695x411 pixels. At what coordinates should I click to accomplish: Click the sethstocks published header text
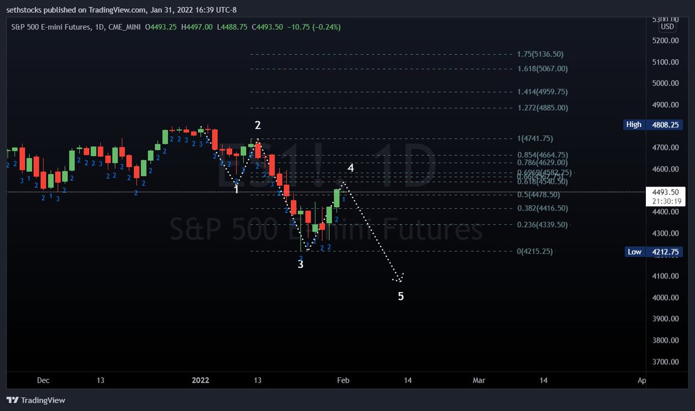pos(122,10)
